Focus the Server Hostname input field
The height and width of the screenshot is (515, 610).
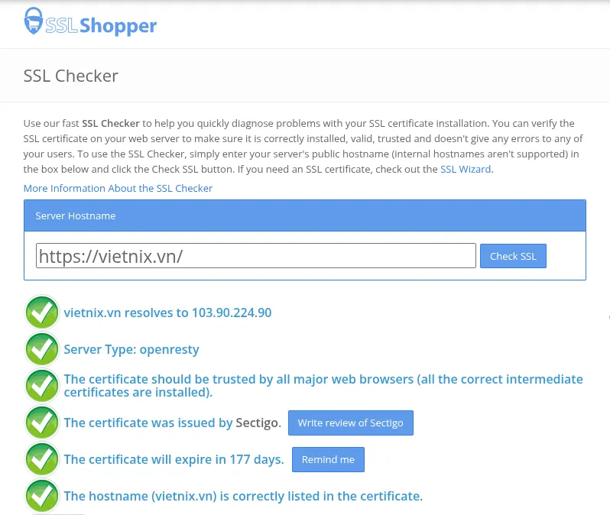255,256
